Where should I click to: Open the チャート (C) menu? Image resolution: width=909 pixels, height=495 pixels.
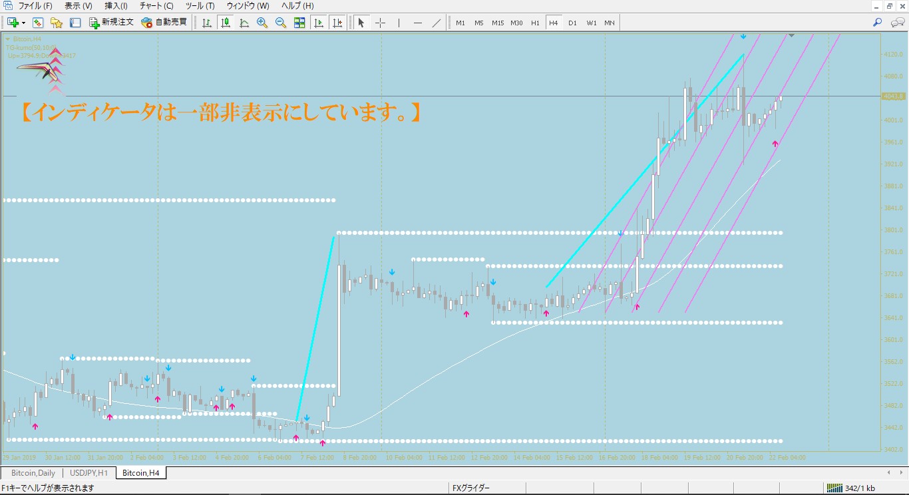(156, 6)
